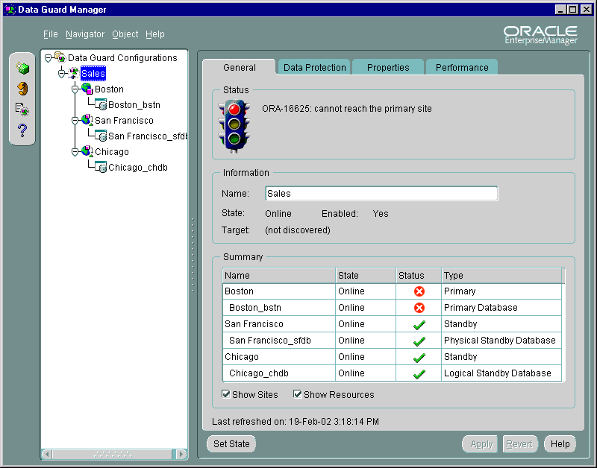Collapse the Boston tree node
The height and width of the screenshot is (468, 597).
coord(75,89)
